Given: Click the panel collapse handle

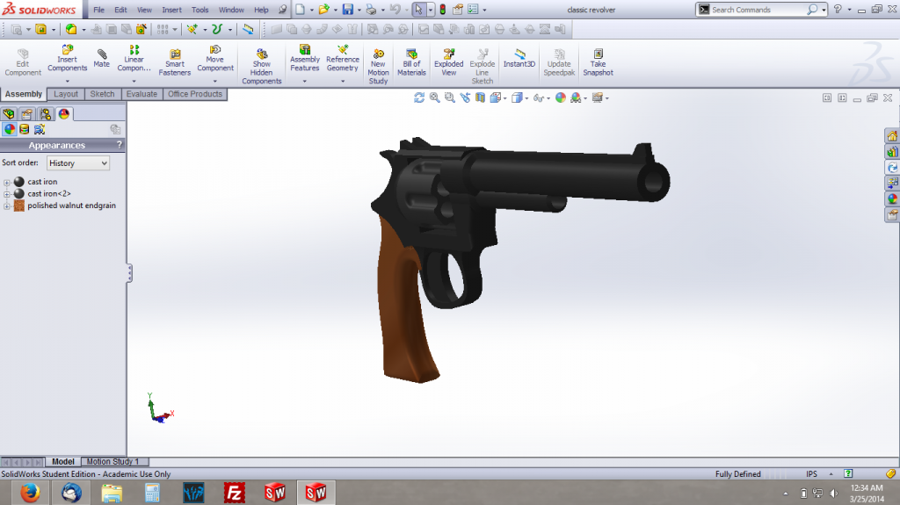Looking at the screenshot, I should tap(130, 272).
